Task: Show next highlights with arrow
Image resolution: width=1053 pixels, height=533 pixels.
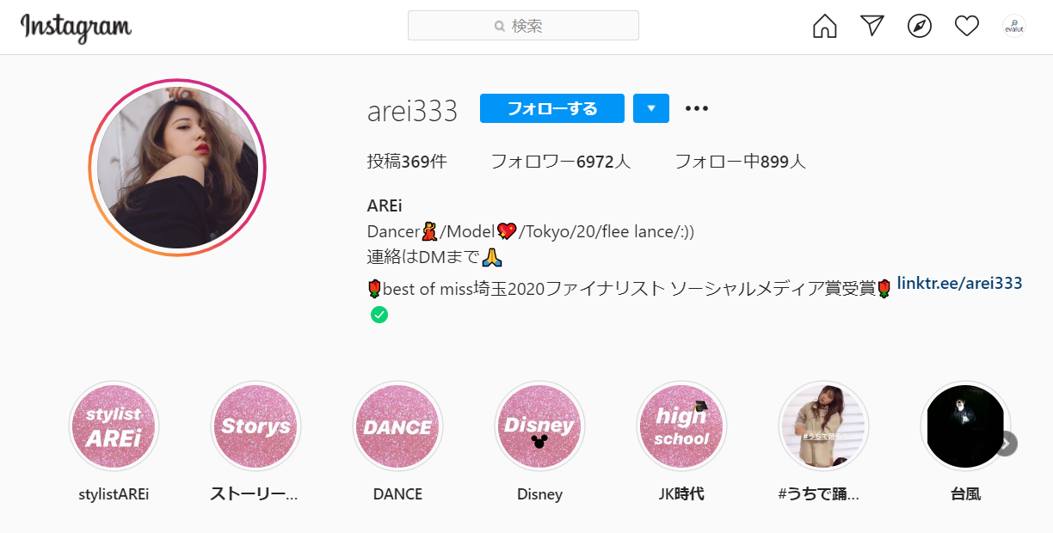Action: tap(1006, 444)
